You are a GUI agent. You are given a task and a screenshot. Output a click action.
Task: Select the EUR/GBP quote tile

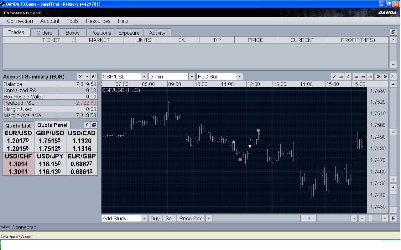click(x=82, y=164)
